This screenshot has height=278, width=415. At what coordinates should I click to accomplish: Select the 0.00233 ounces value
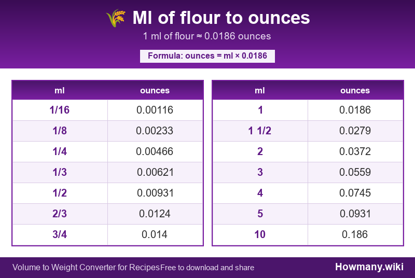[x=155, y=131]
